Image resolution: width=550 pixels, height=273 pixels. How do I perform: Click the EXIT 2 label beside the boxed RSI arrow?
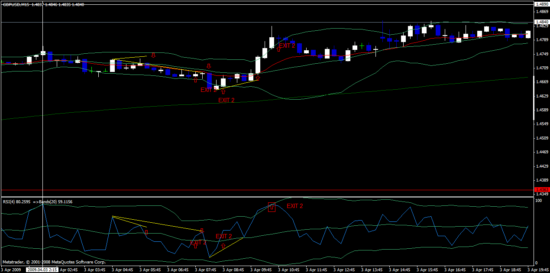point(295,206)
